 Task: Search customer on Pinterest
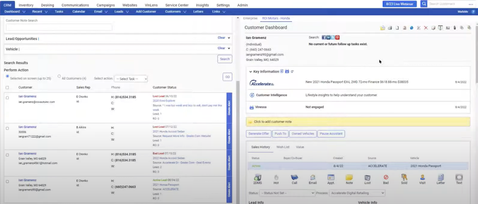pos(338,38)
